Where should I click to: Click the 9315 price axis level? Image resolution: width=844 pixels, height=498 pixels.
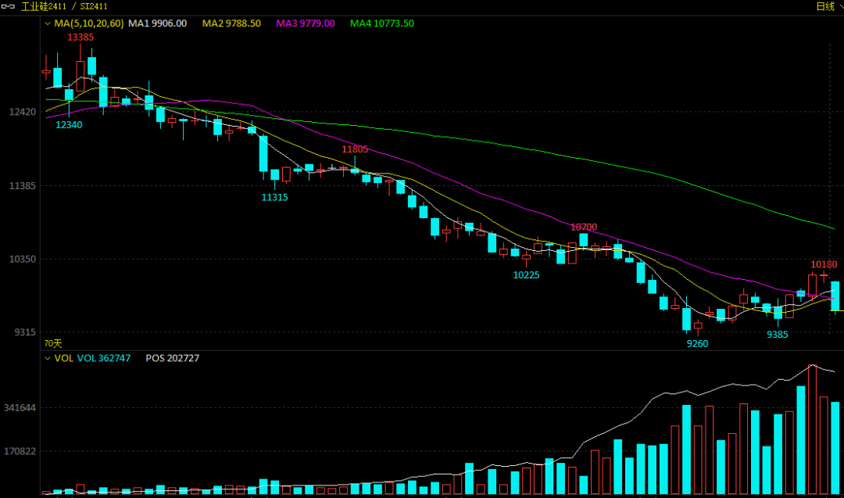point(25,332)
